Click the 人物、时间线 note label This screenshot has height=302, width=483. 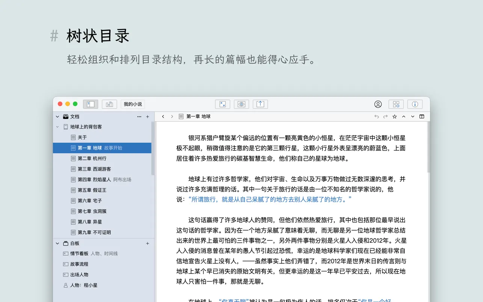104,254
